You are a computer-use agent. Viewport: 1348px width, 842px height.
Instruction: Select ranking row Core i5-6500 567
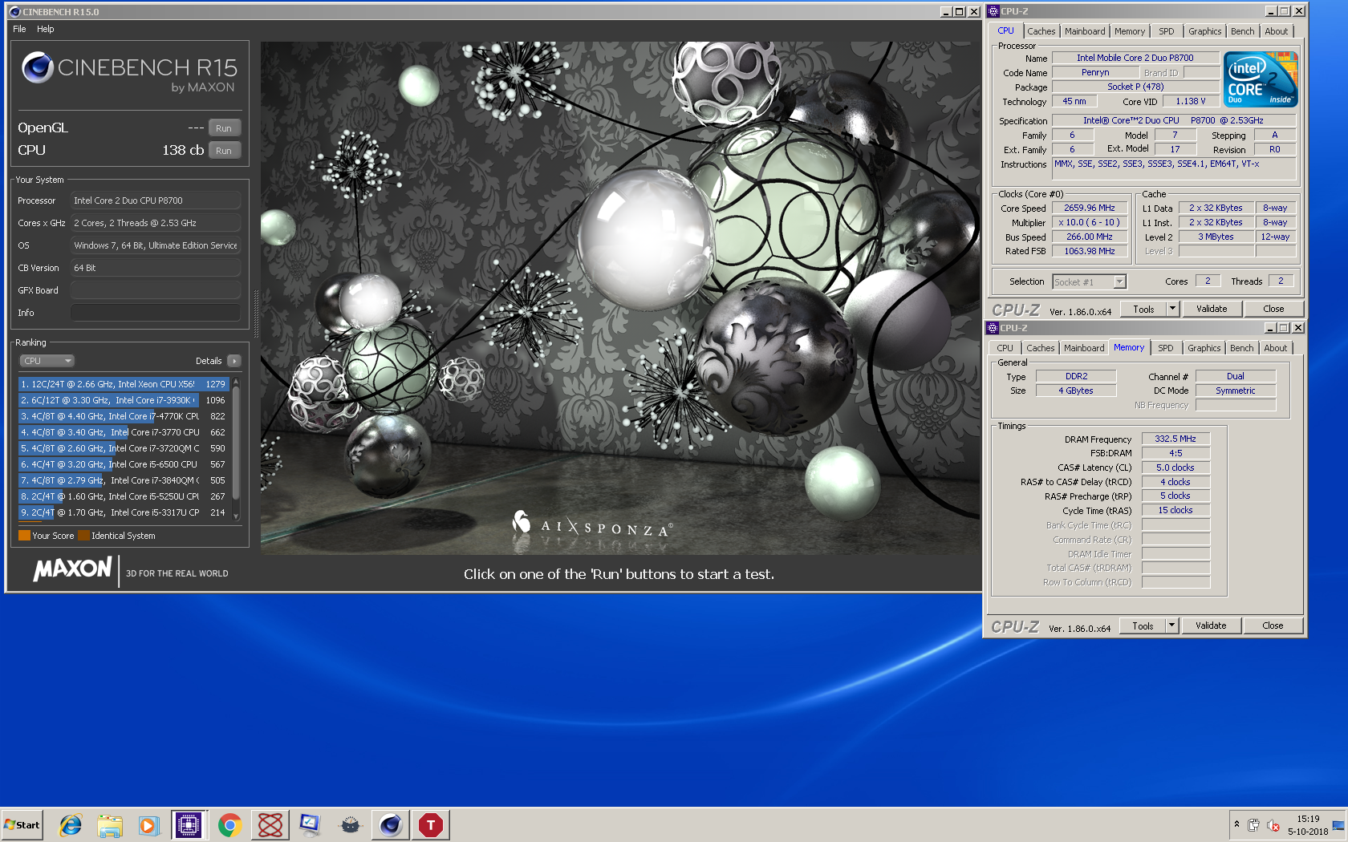pos(124,464)
